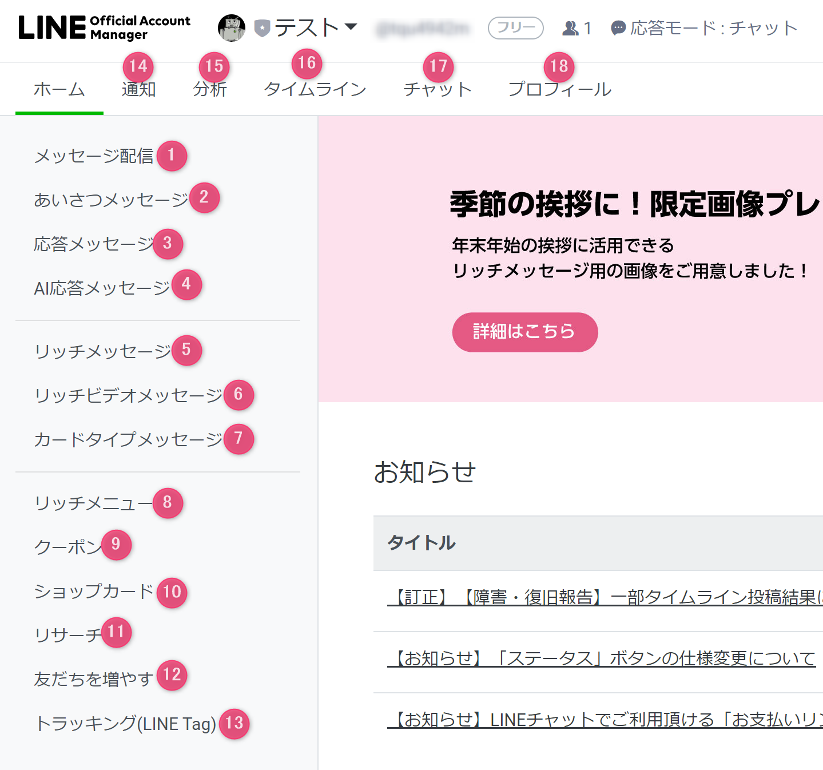The width and height of the screenshot is (823, 770).
Task: Switch to the チャット tab
Action: 438,89
